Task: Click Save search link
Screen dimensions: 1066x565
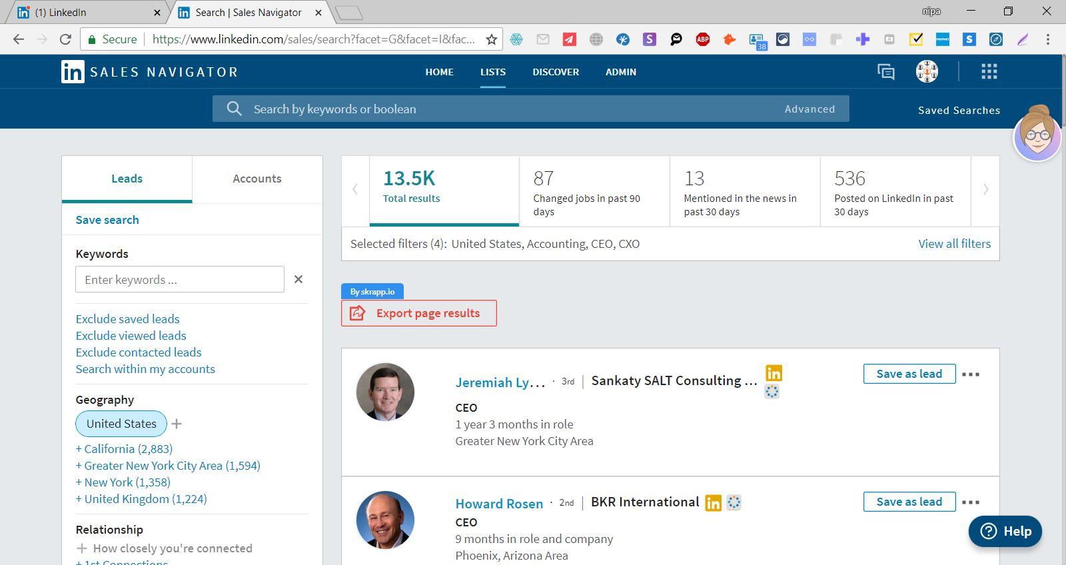Action: (x=107, y=220)
